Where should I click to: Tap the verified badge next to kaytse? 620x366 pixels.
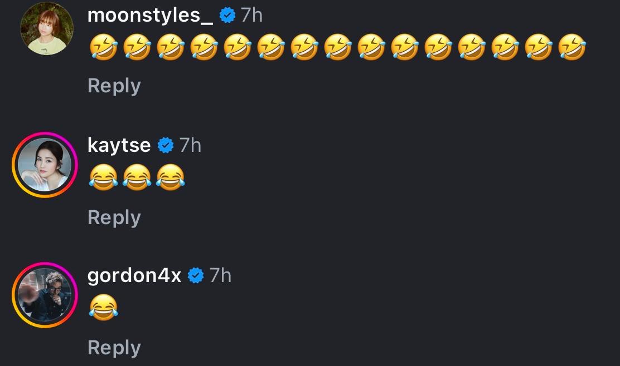point(166,146)
